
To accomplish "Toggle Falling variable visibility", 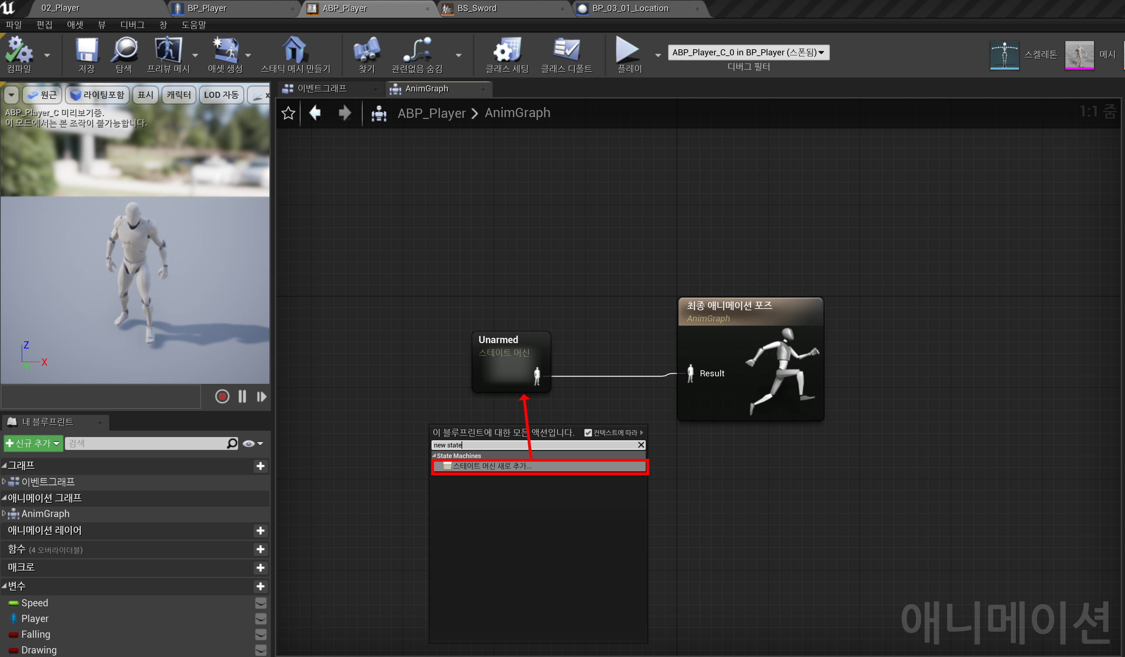I will 261,634.
